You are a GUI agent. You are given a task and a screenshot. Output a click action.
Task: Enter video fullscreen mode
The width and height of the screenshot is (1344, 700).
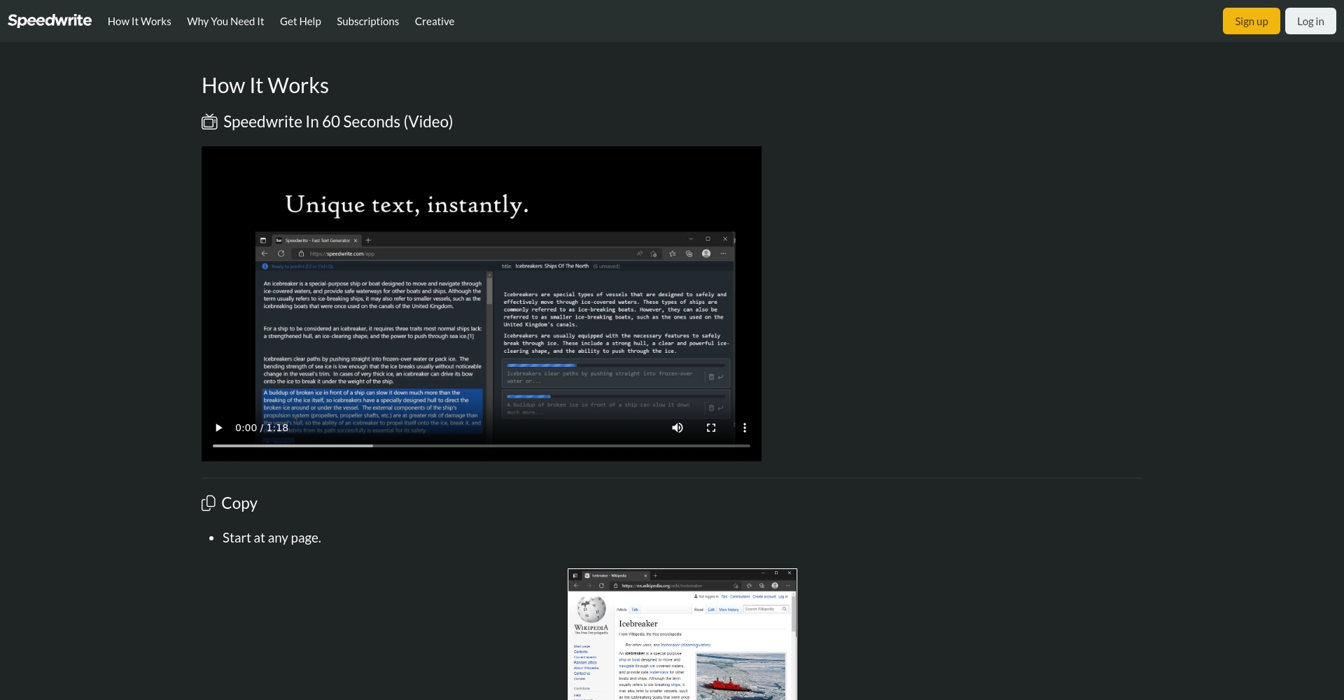point(711,428)
